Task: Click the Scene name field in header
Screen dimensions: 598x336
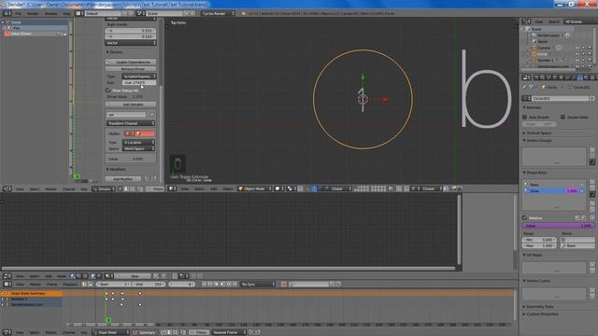Action: coord(164,13)
